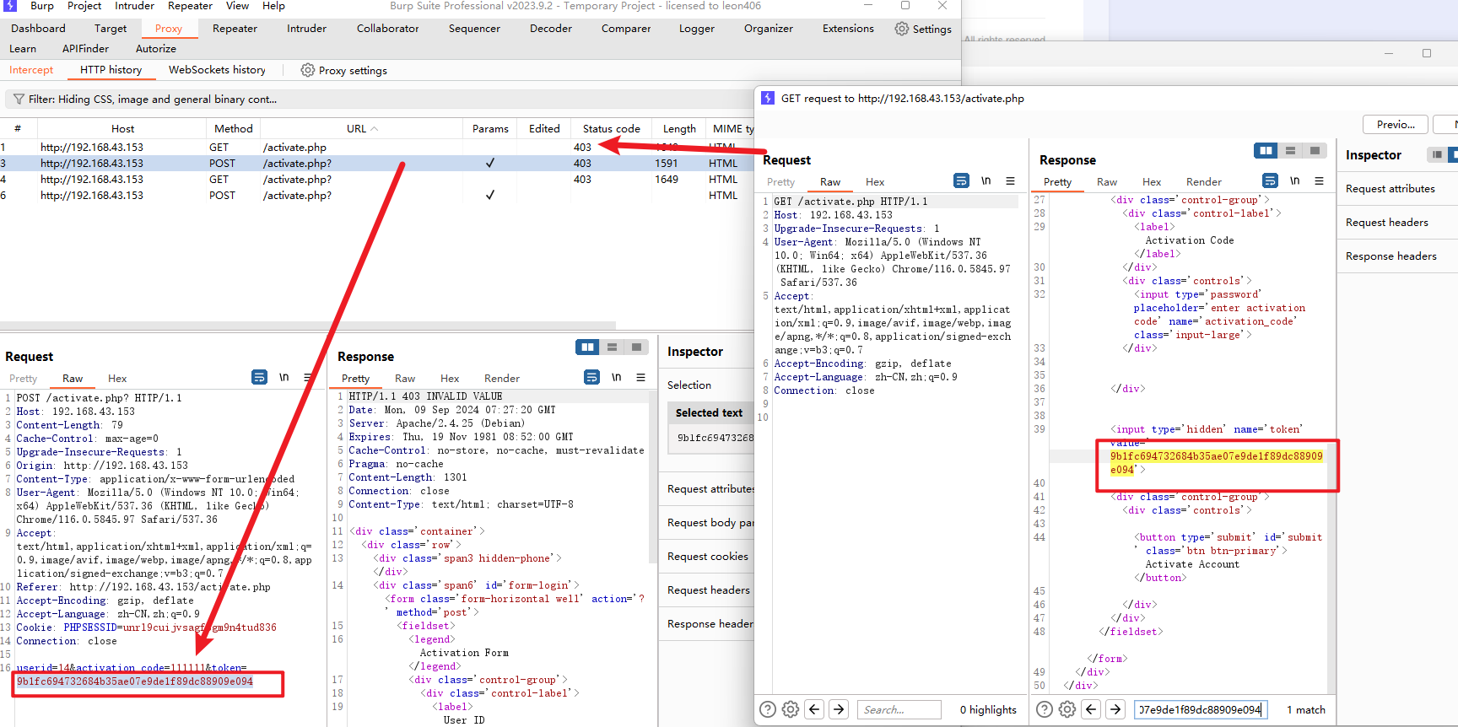Open Burp Suite Settings gear
The width and height of the screenshot is (1458, 727).
(x=902, y=29)
